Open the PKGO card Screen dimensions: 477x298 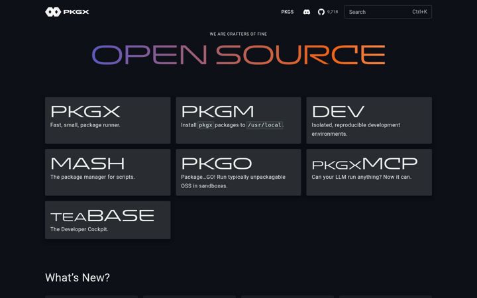pyautogui.click(x=238, y=172)
